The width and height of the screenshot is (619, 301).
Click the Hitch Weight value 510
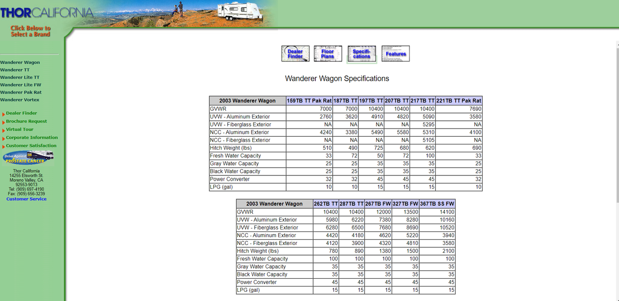tap(327, 148)
